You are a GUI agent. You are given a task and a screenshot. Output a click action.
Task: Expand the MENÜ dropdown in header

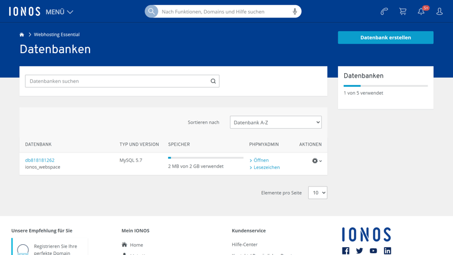(x=59, y=12)
